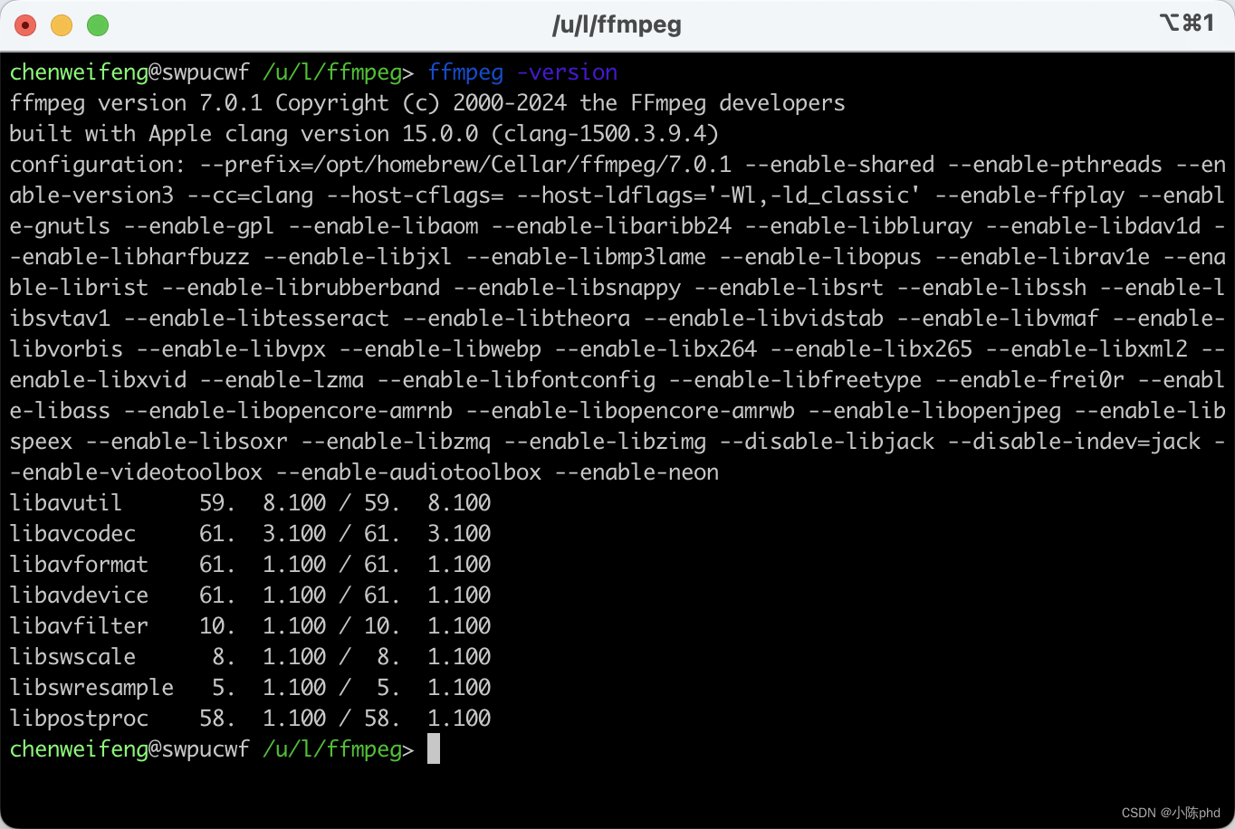The image size is (1235, 829).
Task: Click the 'libavfilter' library row name
Action: point(79,626)
